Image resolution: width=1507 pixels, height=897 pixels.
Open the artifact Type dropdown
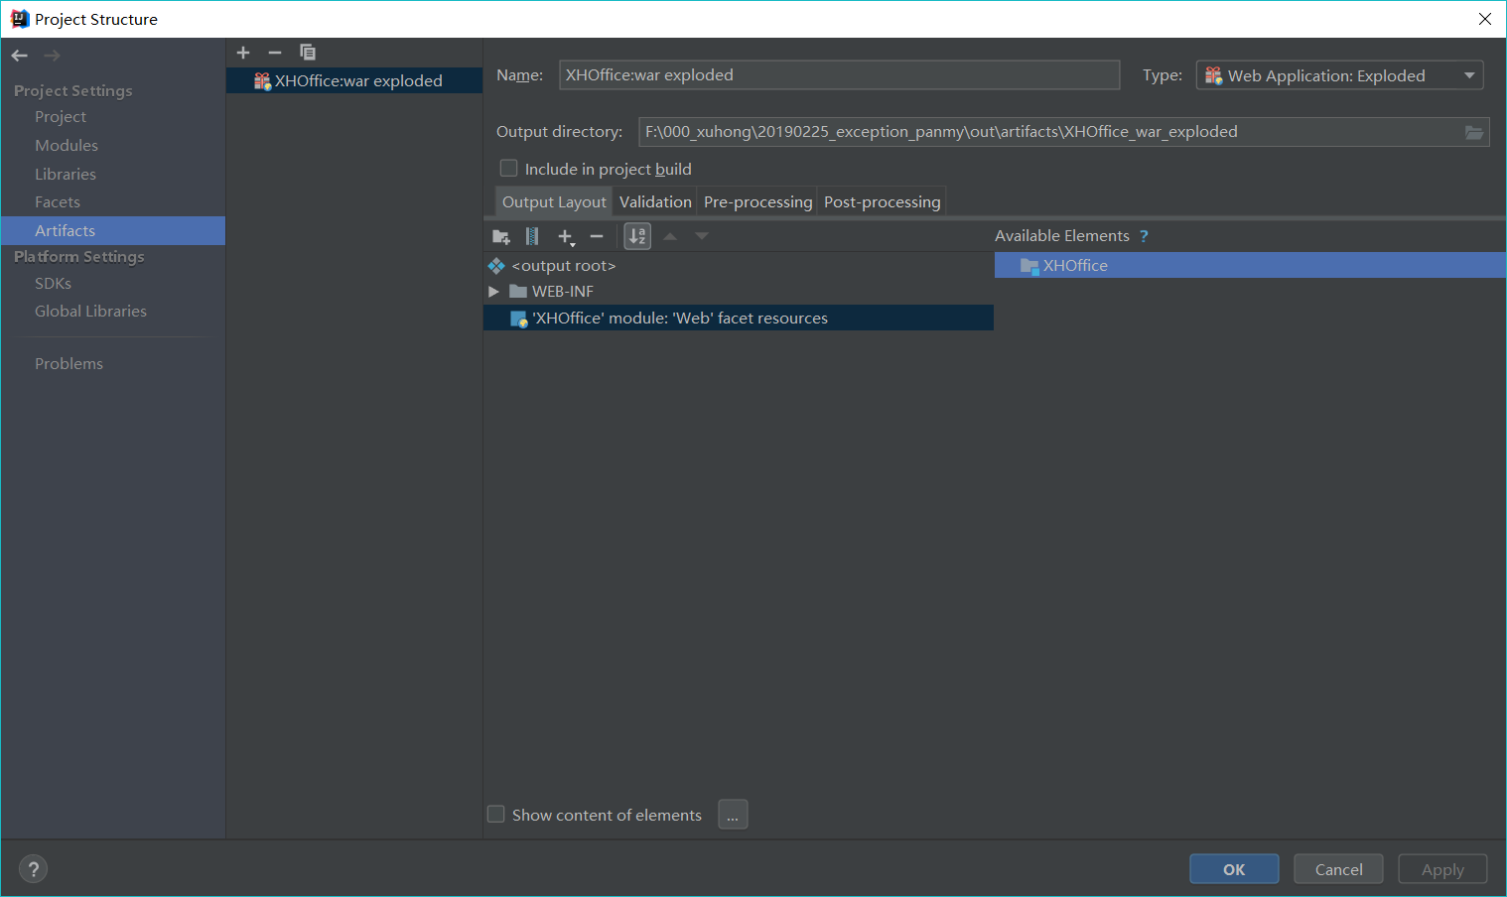click(1339, 75)
